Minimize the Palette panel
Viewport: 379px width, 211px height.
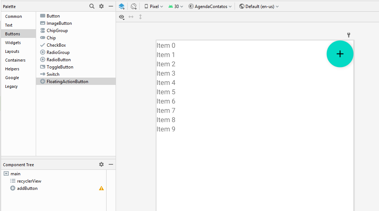(111, 6)
